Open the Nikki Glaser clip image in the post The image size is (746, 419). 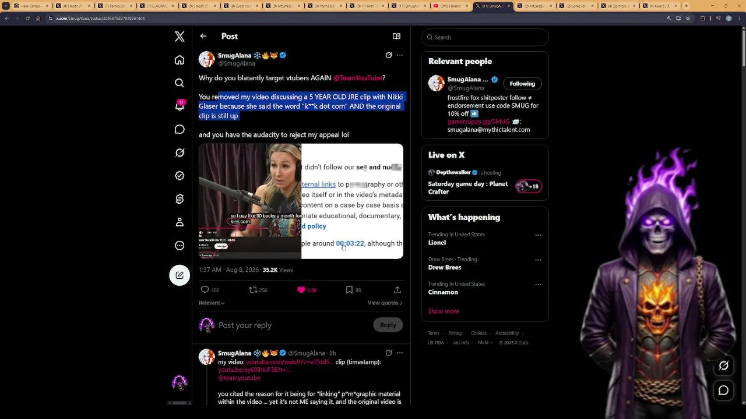pyautogui.click(x=250, y=201)
